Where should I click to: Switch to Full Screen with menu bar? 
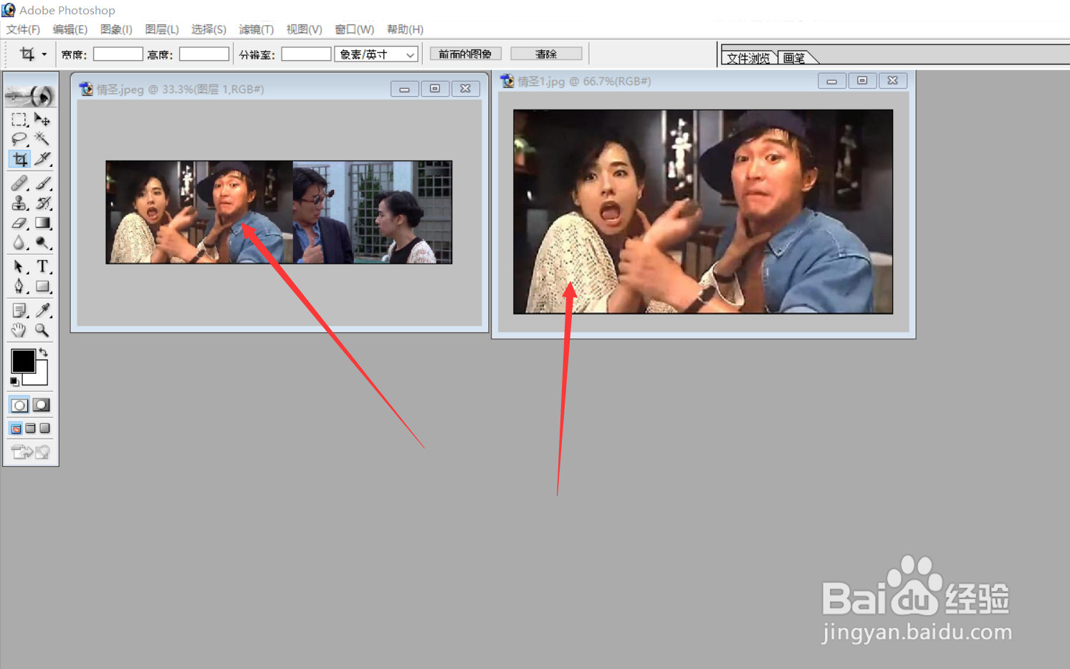point(30,428)
